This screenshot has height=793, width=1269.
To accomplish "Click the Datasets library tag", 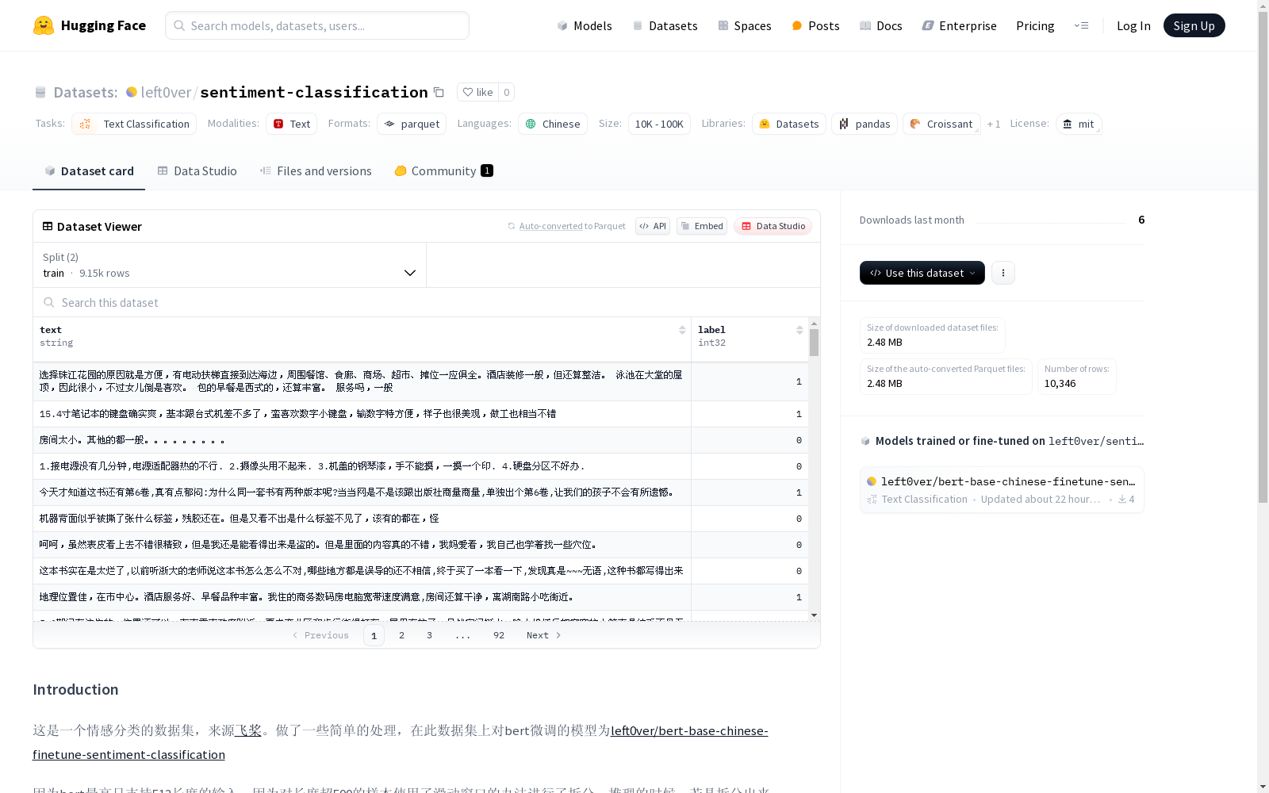I will click(789, 124).
